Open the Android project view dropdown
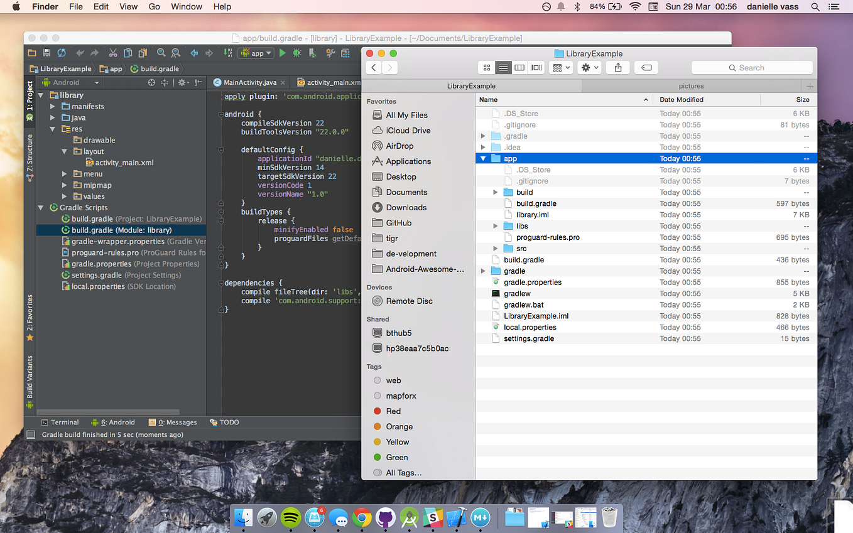 (70, 82)
